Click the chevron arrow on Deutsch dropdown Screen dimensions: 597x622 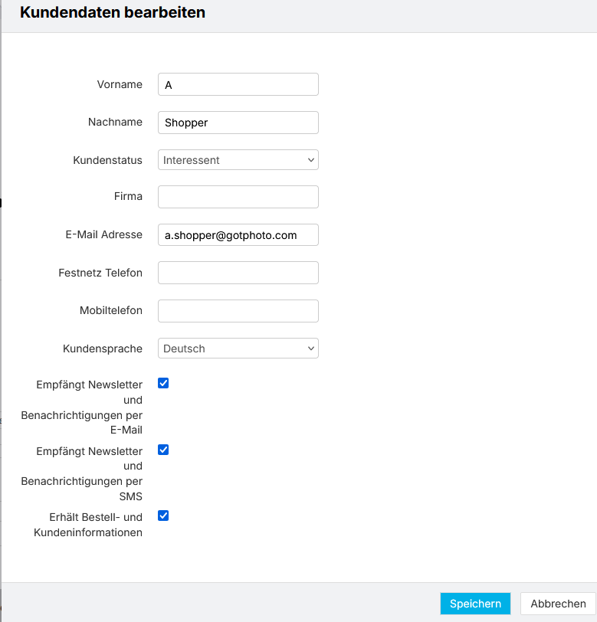(311, 349)
